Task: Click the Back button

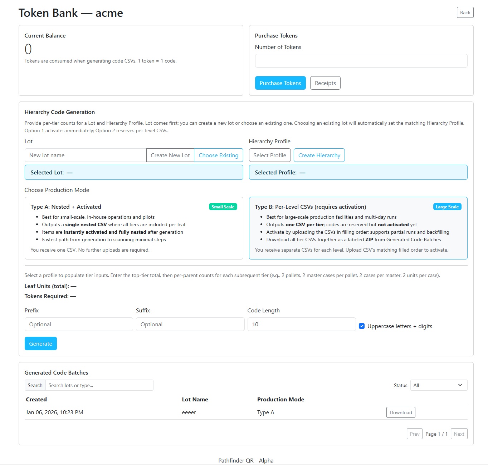Action: 465,12
